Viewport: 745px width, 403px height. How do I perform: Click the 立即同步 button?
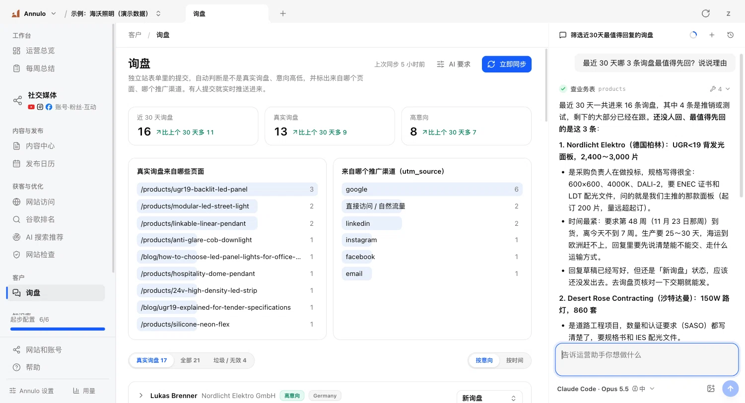pyautogui.click(x=507, y=64)
